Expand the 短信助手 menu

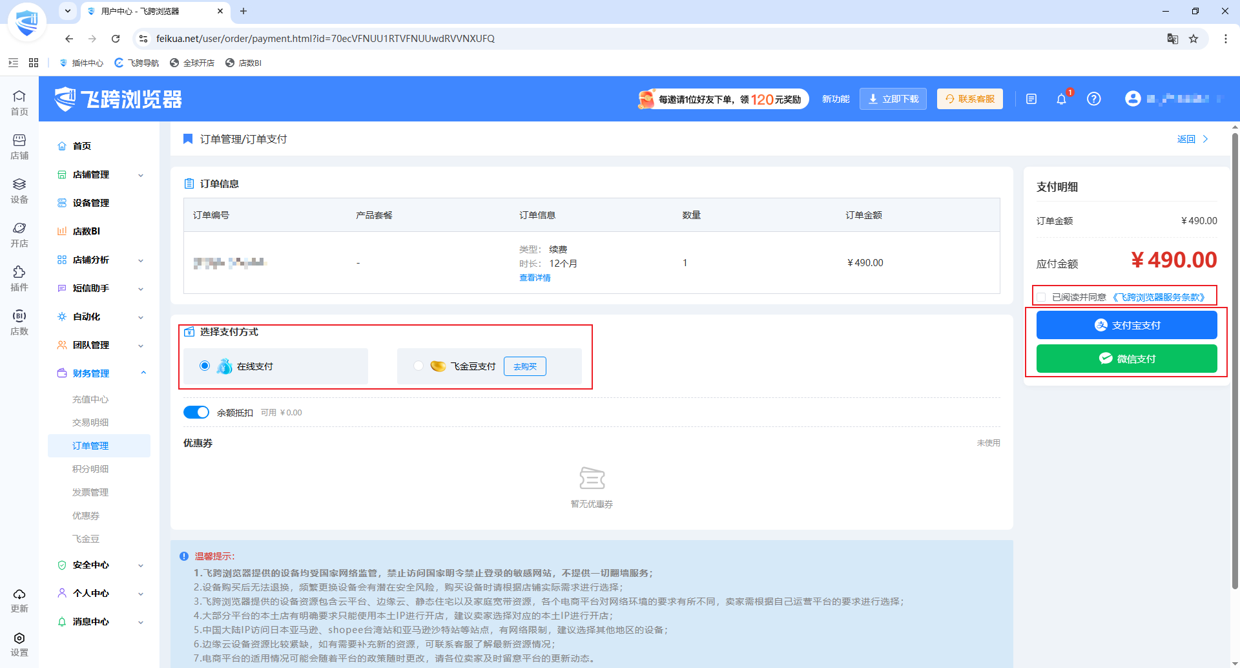(99, 288)
